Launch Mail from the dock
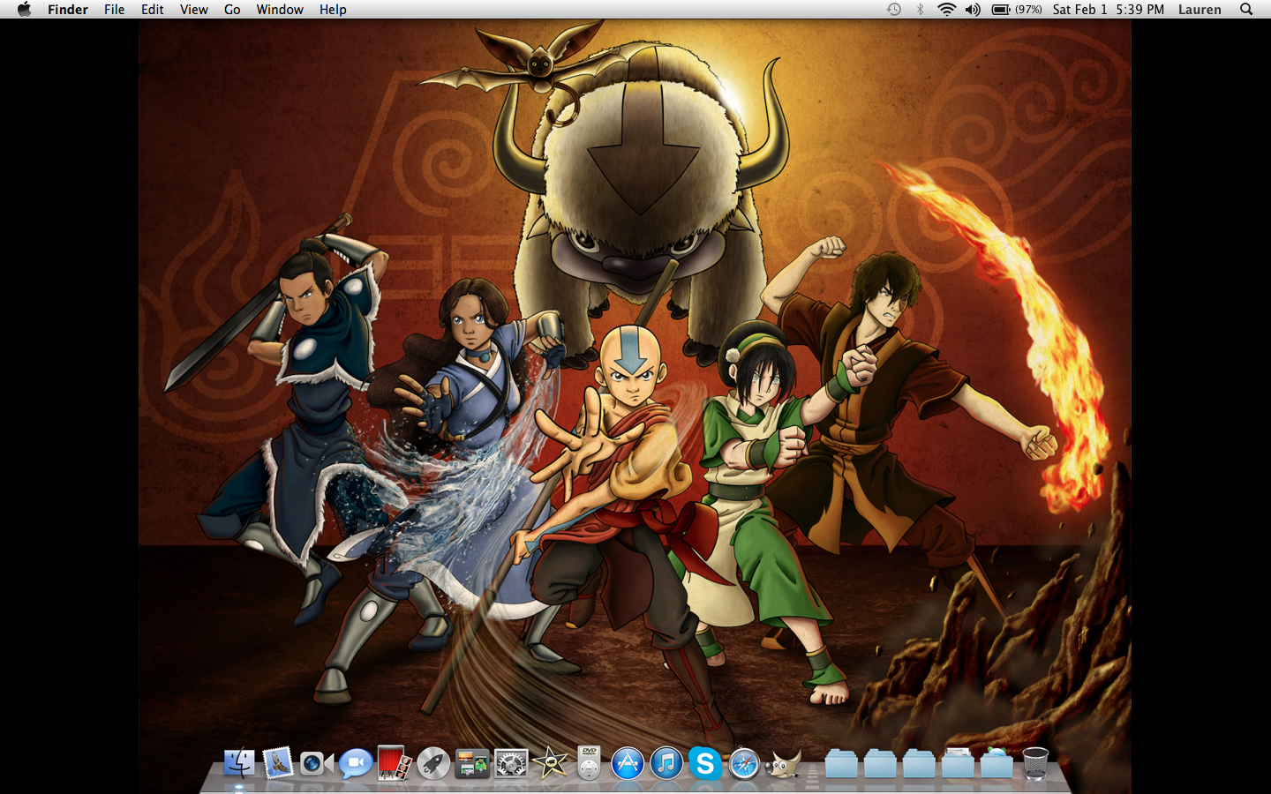This screenshot has width=1271, height=794. (x=278, y=763)
